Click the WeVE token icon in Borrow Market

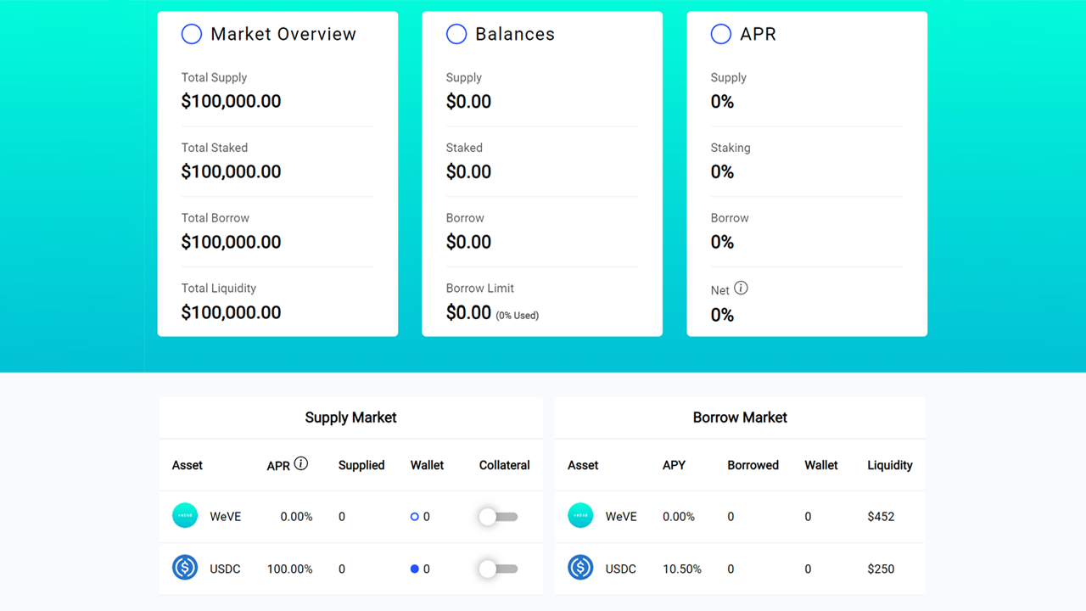pyautogui.click(x=580, y=516)
